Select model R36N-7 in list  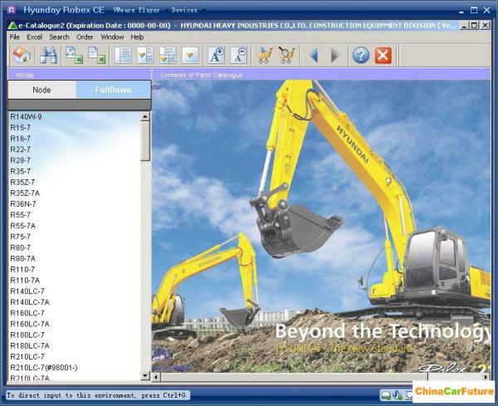[23, 203]
